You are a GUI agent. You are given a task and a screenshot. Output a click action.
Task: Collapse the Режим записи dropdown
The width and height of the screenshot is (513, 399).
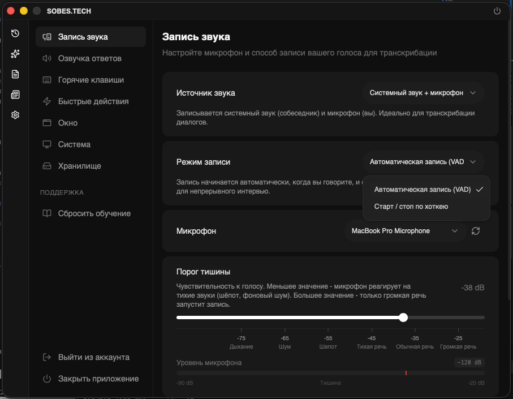click(423, 162)
